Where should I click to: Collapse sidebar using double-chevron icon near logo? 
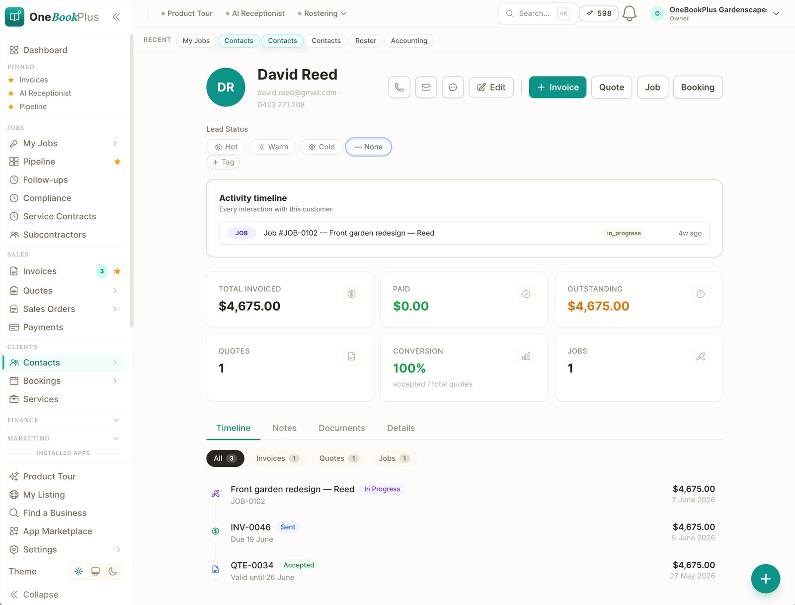point(116,17)
